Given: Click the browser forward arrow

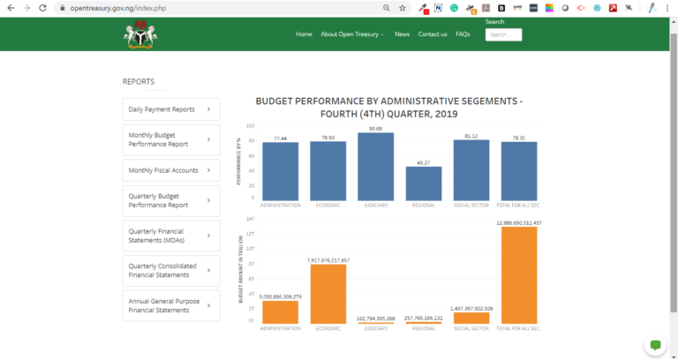Looking at the screenshot, I should (26, 8).
